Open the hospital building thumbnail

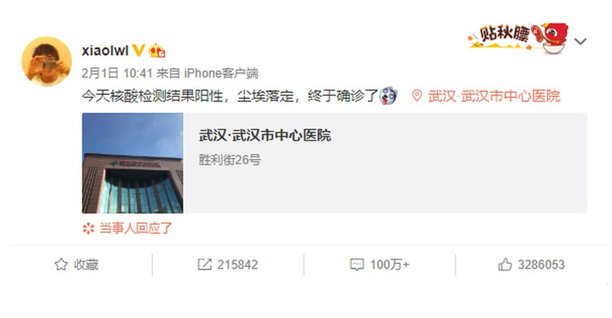[133, 163]
